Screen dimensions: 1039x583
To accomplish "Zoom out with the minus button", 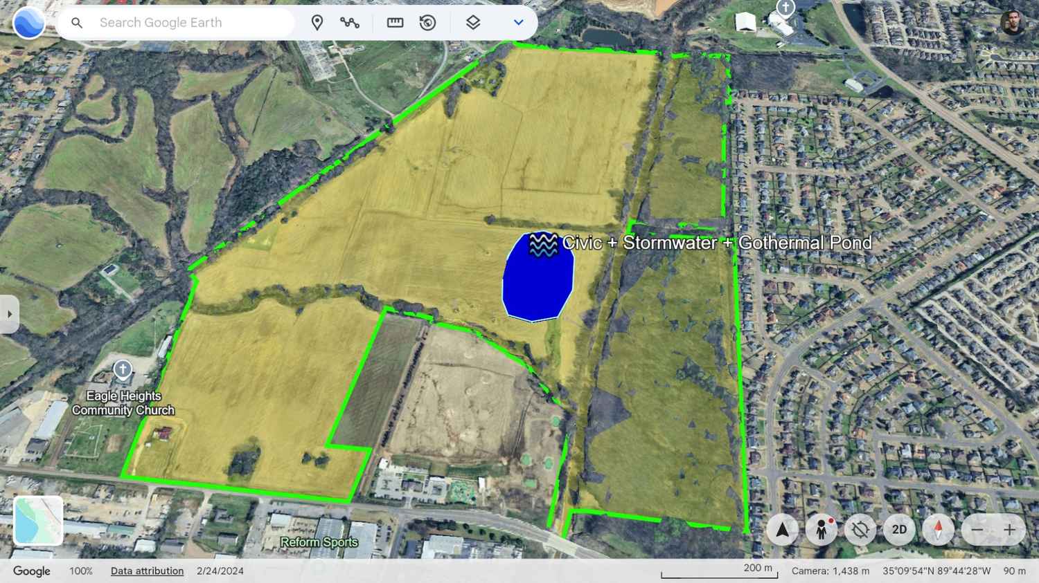I will pos(977,530).
